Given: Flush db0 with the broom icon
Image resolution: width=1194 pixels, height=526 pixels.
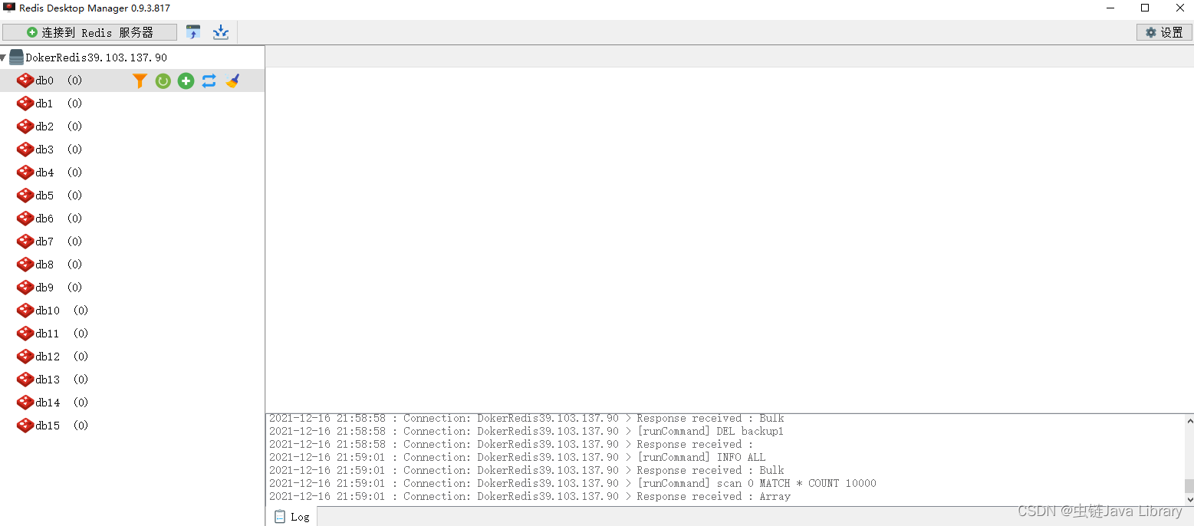Looking at the screenshot, I should (x=233, y=81).
